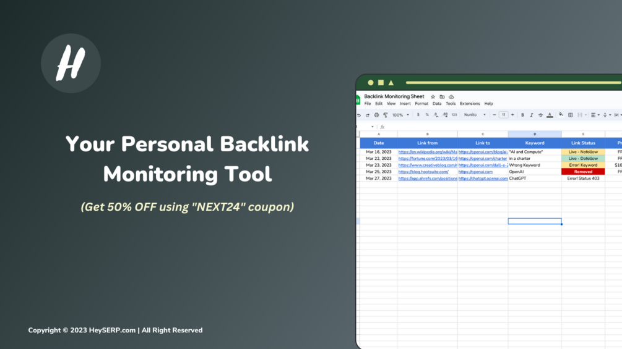This screenshot has width=622, height=349.
Task: Click the Decrease decimal places icon
Action: [x=436, y=115]
